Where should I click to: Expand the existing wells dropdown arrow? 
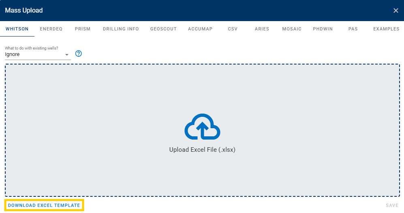click(x=67, y=55)
